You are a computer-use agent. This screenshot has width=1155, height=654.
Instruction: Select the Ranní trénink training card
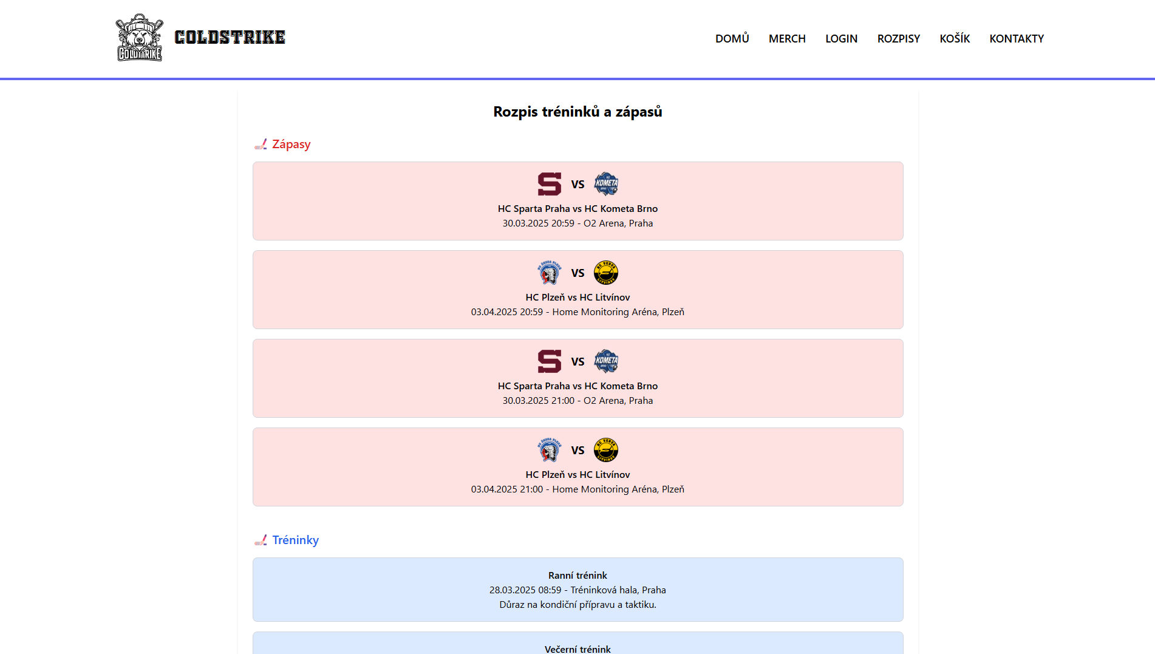coord(577,590)
